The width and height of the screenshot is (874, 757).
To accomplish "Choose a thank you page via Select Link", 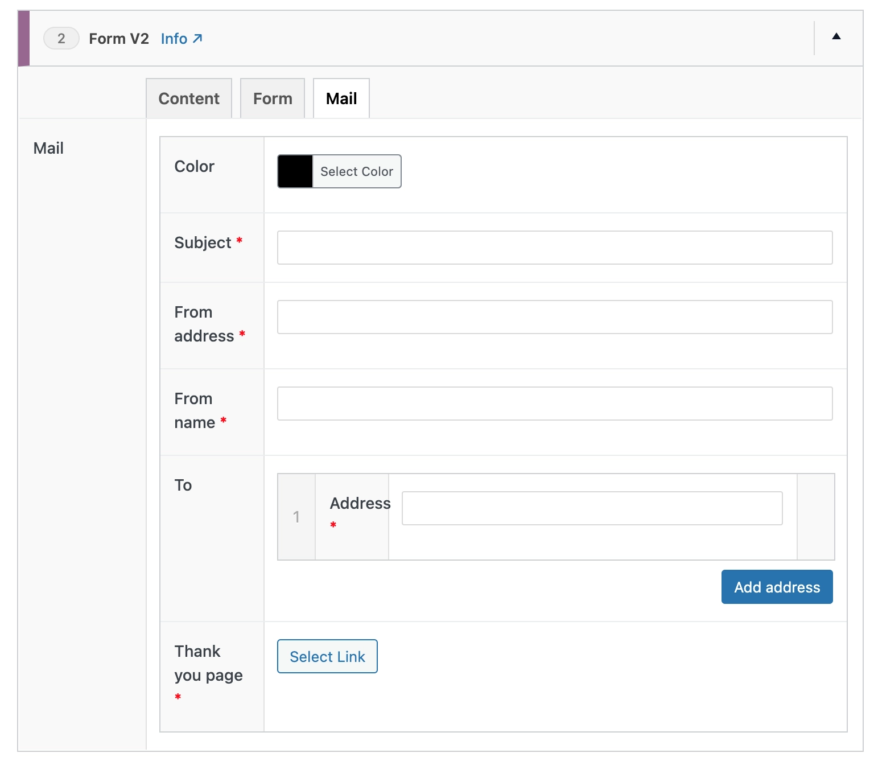I will pos(327,656).
